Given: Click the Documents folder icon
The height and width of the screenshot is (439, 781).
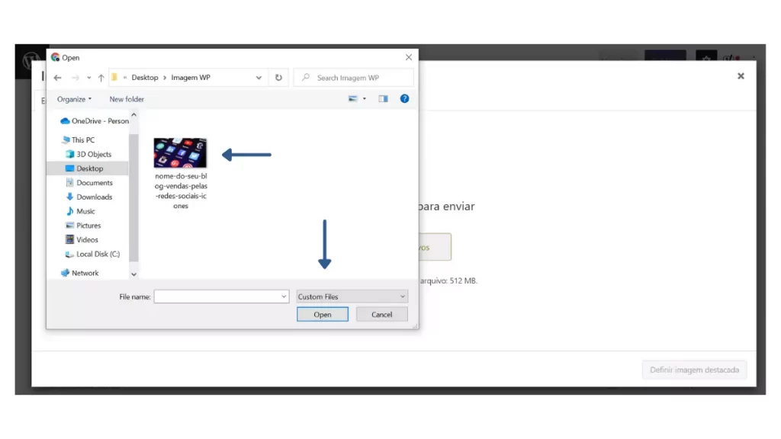Looking at the screenshot, I should tap(69, 183).
